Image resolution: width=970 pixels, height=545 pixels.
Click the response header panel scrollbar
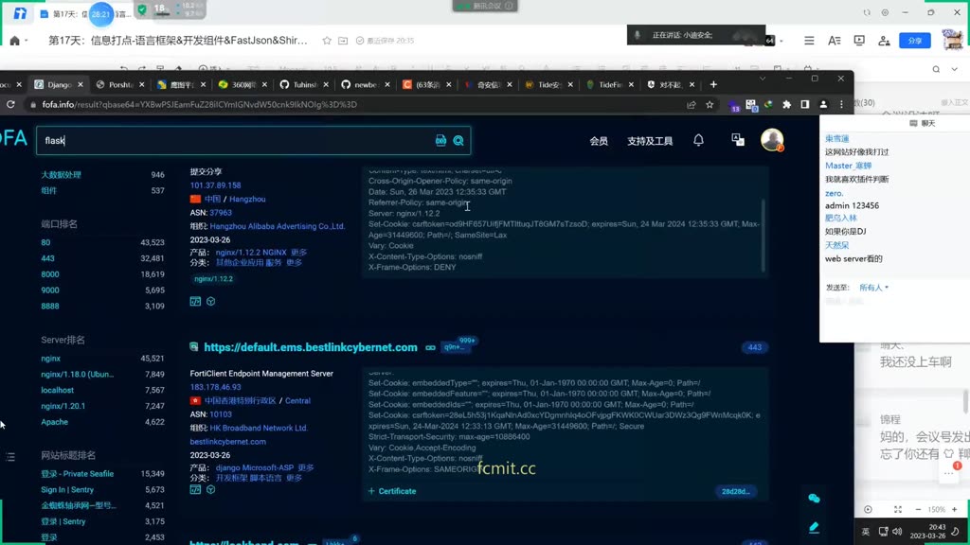763,235
